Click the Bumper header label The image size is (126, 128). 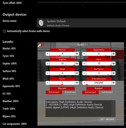(99, 89)
